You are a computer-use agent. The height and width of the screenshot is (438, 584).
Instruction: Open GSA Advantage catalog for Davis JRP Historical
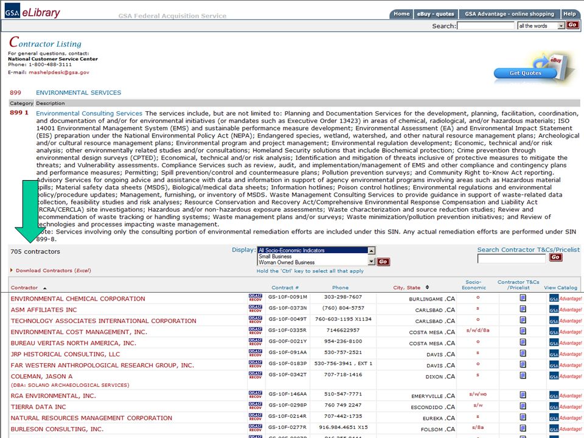click(x=565, y=354)
